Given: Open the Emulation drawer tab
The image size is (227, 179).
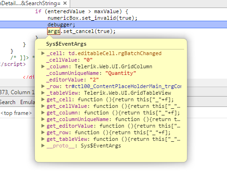Looking at the screenshot, I should click(27, 102).
